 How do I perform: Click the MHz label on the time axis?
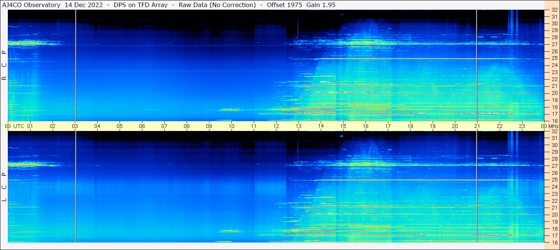(x=554, y=126)
